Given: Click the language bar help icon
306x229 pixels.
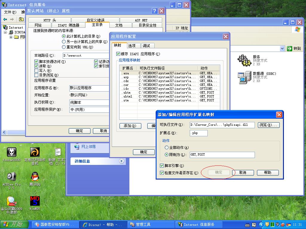Looking at the screenshot, I should (254, 225).
